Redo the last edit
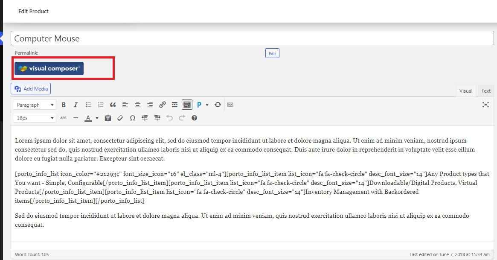The width and height of the screenshot is (497, 260). [182, 118]
